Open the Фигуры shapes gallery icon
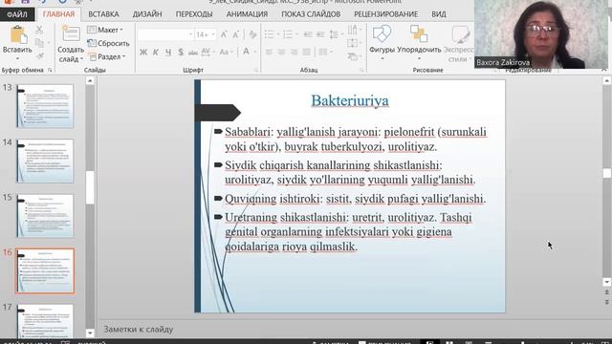 [x=382, y=34]
